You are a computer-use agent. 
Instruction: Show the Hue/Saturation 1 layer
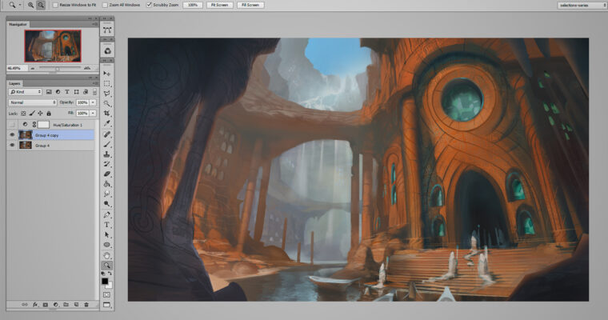pos(11,125)
